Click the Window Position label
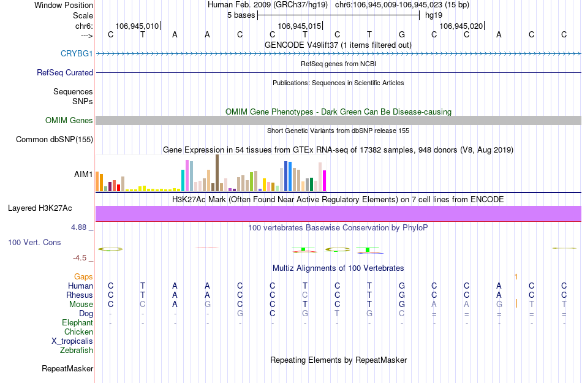Viewport: 582px width, 383px height. (x=64, y=5)
